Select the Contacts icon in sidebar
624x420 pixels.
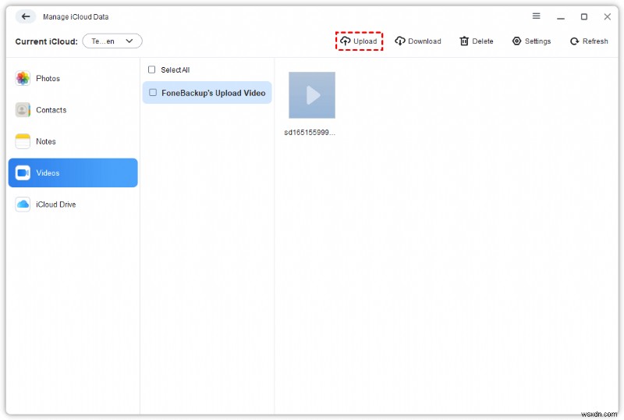click(23, 109)
